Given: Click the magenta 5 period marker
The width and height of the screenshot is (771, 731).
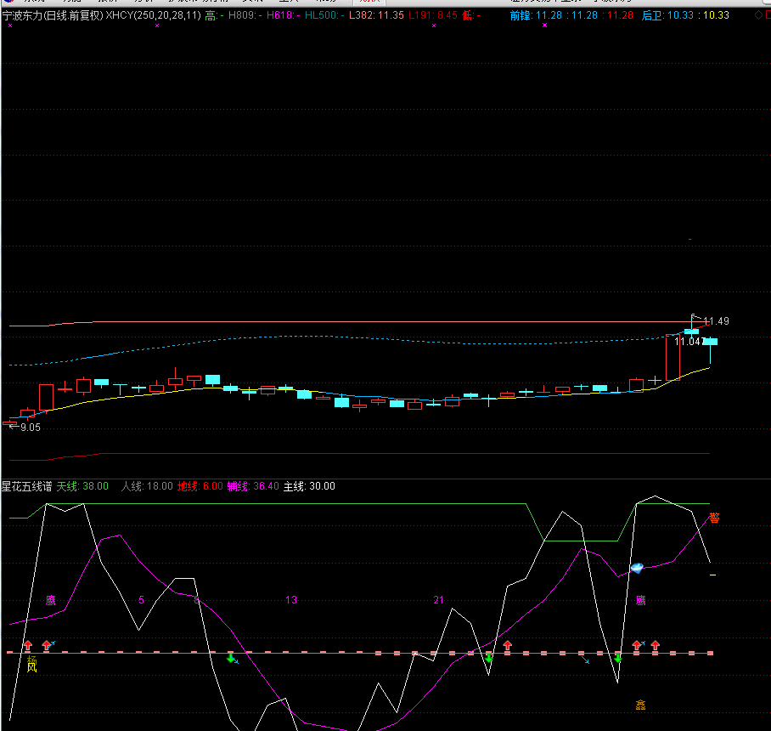Looking at the screenshot, I should [x=141, y=600].
